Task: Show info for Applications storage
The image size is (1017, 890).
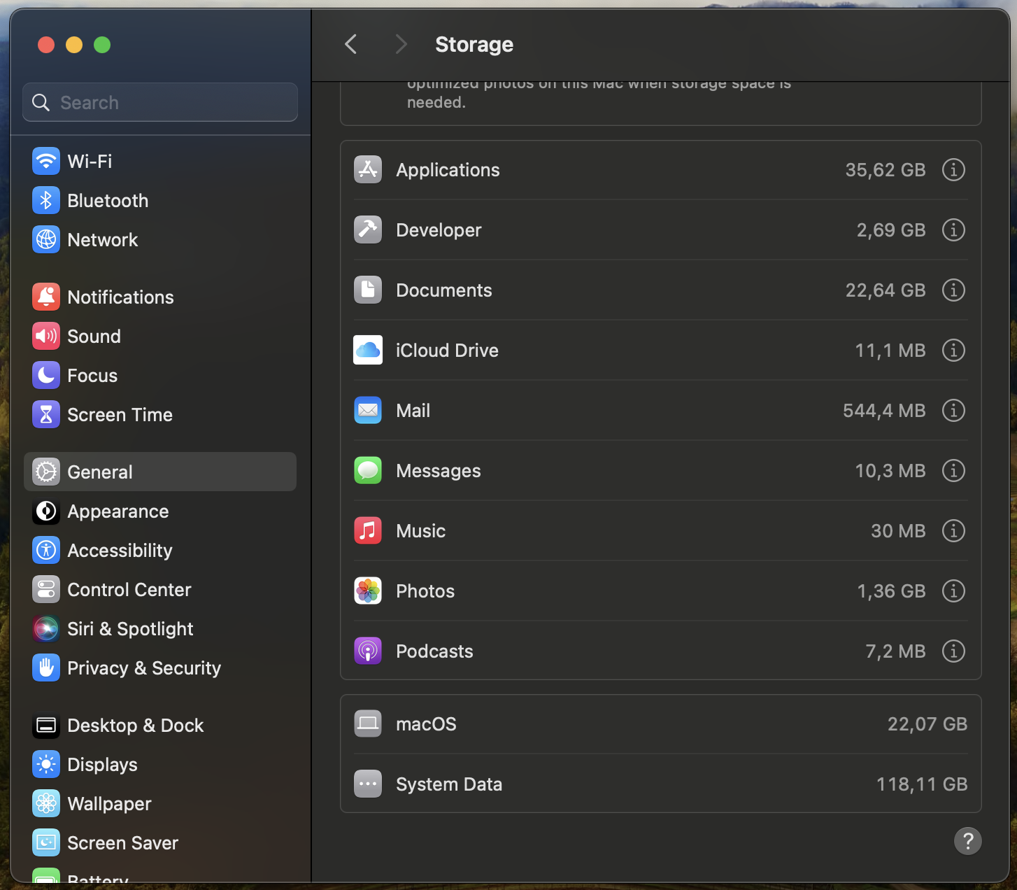Action: (953, 169)
